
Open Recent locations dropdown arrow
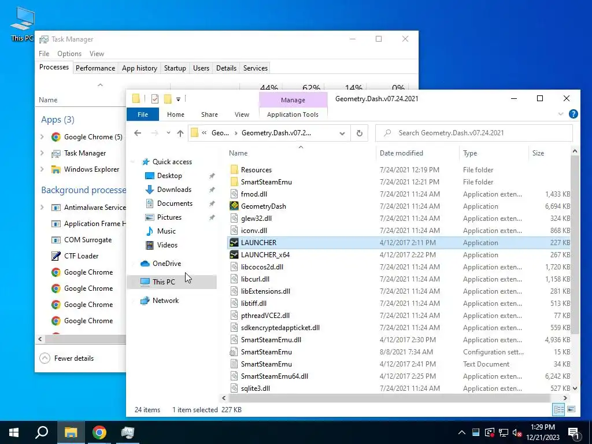pos(168,133)
